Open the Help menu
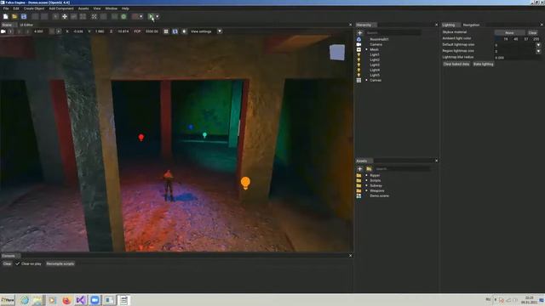Screen dimensions: 545x306 point(125,8)
